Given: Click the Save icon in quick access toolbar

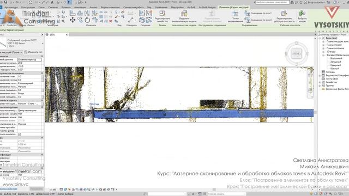Looking at the screenshot, I should pos(6,2).
